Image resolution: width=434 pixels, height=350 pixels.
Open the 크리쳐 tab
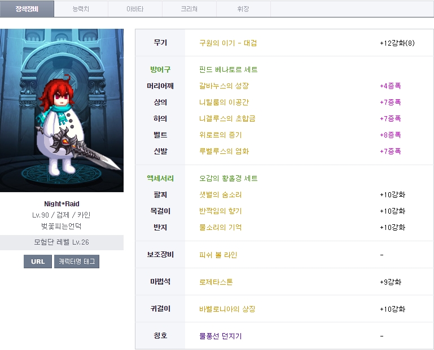coord(189,9)
